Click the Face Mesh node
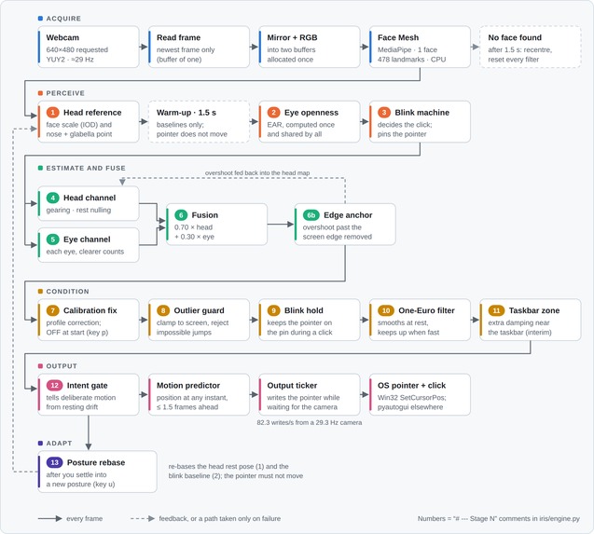This screenshot has height=534, width=594. click(x=420, y=47)
